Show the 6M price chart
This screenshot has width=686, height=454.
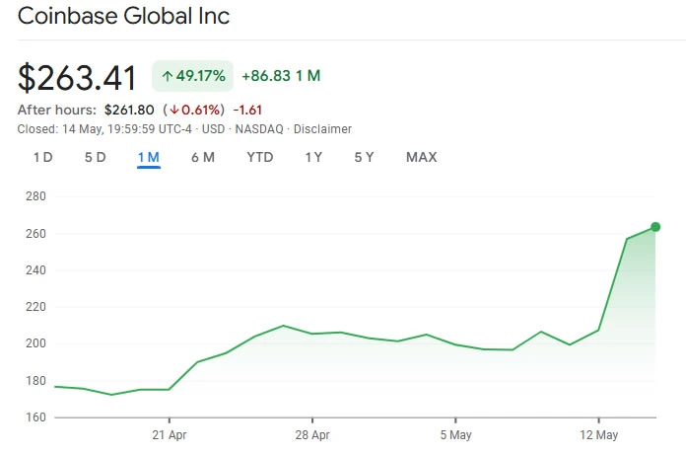click(203, 157)
